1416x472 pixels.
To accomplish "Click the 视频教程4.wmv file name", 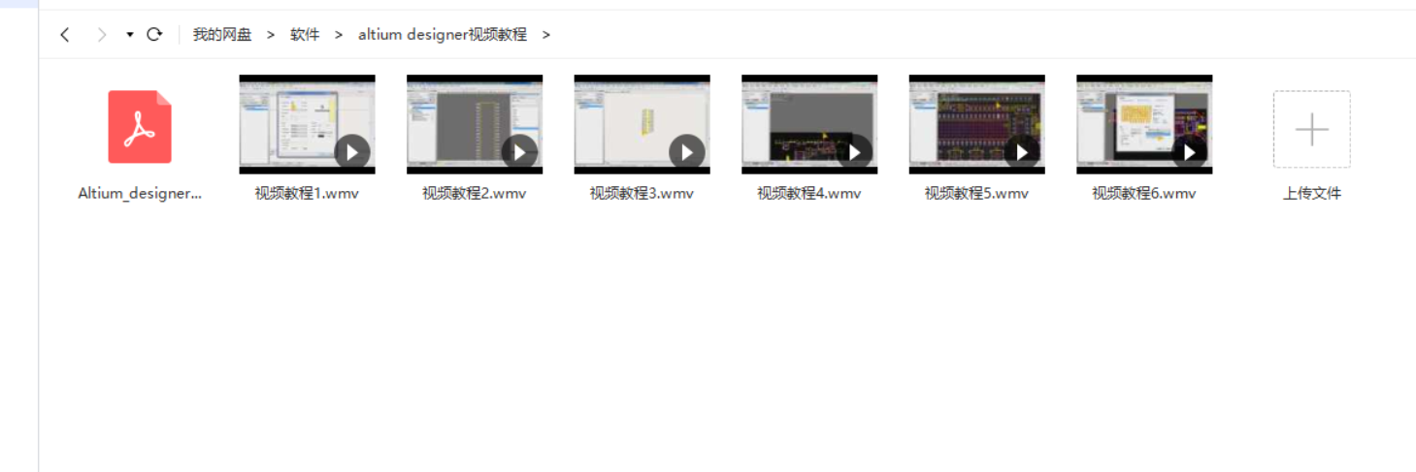I will coord(809,193).
